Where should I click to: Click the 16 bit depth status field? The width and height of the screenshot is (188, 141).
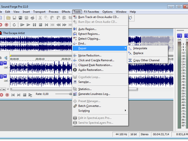pyautogui.click(x=134, y=134)
